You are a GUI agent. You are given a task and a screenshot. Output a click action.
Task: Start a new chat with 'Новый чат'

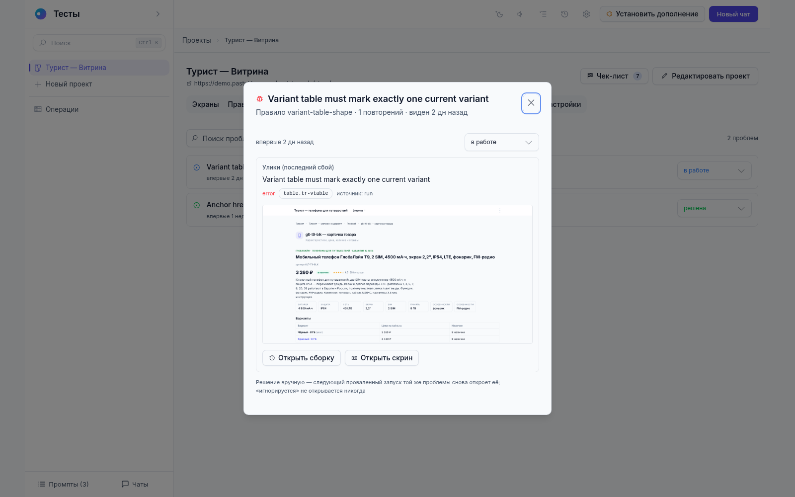733,14
